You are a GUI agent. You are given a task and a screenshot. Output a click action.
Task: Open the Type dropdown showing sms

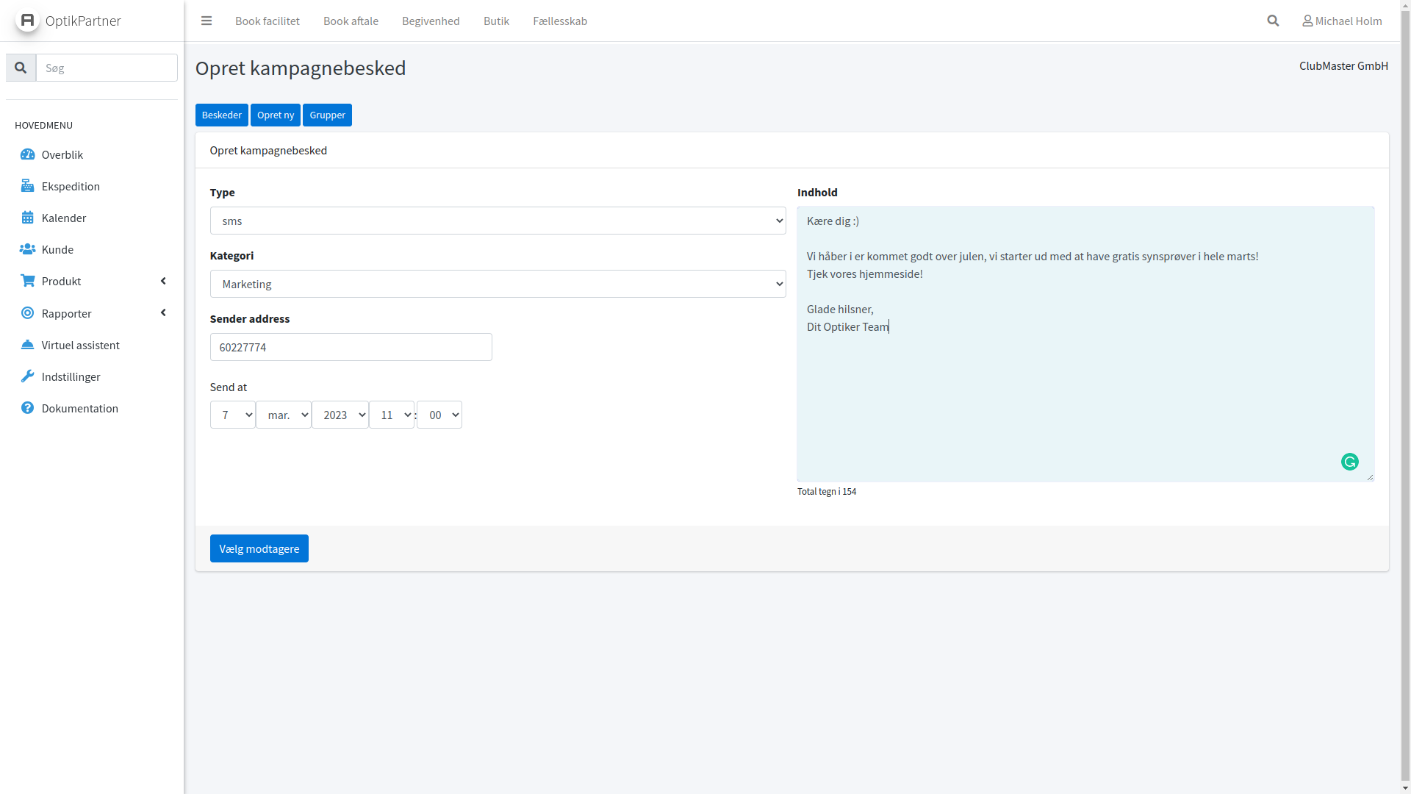tap(498, 221)
